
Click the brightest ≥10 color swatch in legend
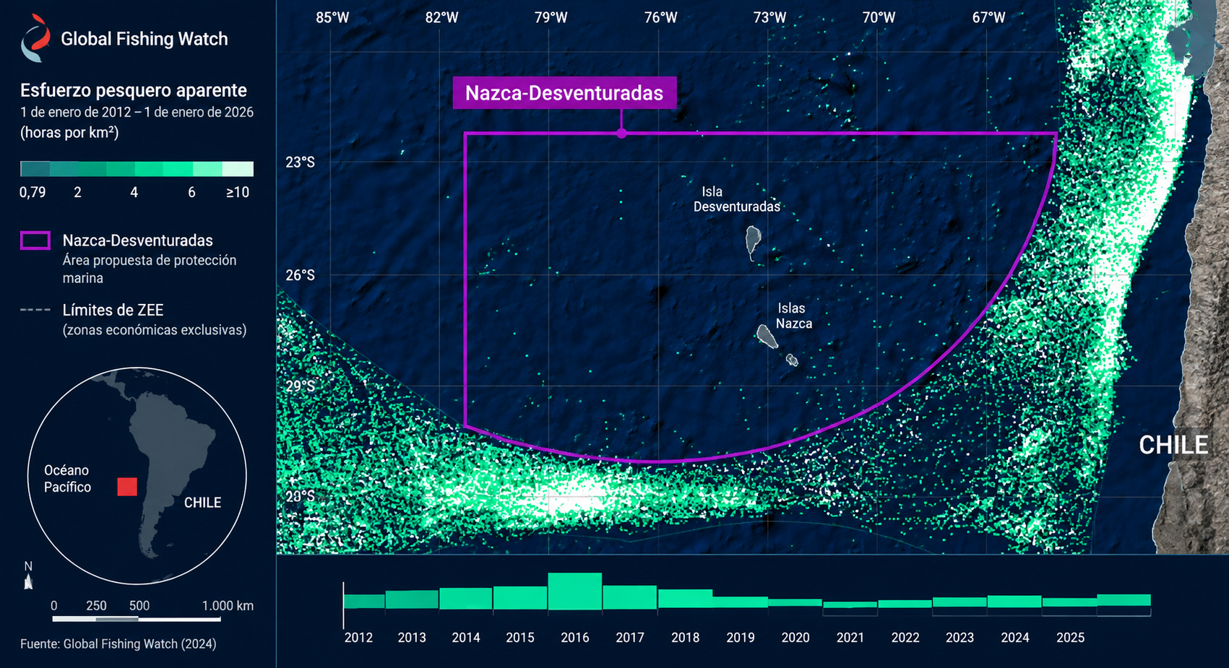pos(238,169)
